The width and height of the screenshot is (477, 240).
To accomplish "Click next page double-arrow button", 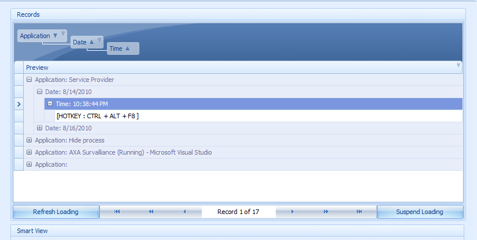I will click(x=326, y=212).
